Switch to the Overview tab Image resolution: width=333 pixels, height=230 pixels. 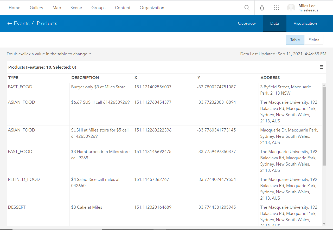tap(247, 23)
